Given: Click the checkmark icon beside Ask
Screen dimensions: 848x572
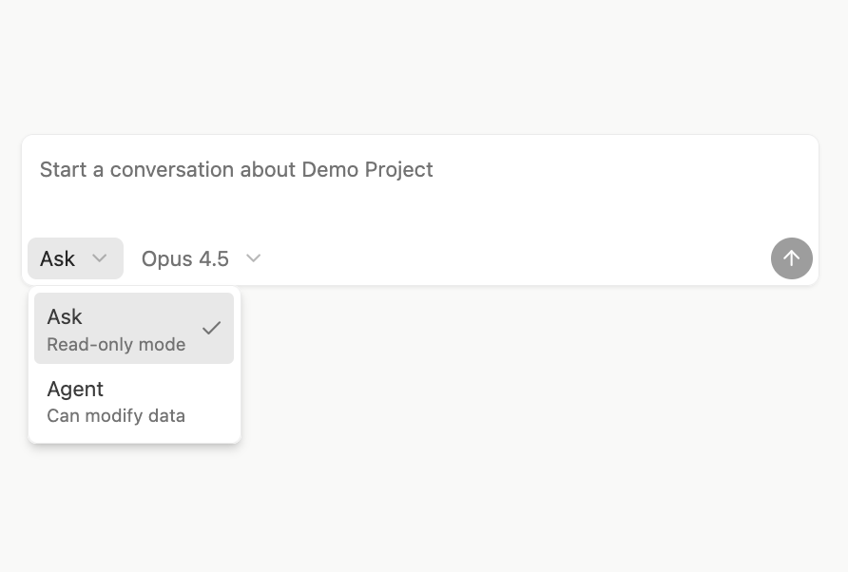Looking at the screenshot, I should click(211, 328).
